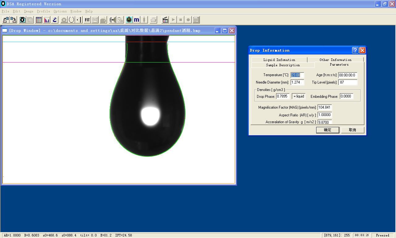Viewport: 396px width, 238px height.
Task: Click the bar chart histogram icon
Action: pyautogui.click(x=47, y=20)
